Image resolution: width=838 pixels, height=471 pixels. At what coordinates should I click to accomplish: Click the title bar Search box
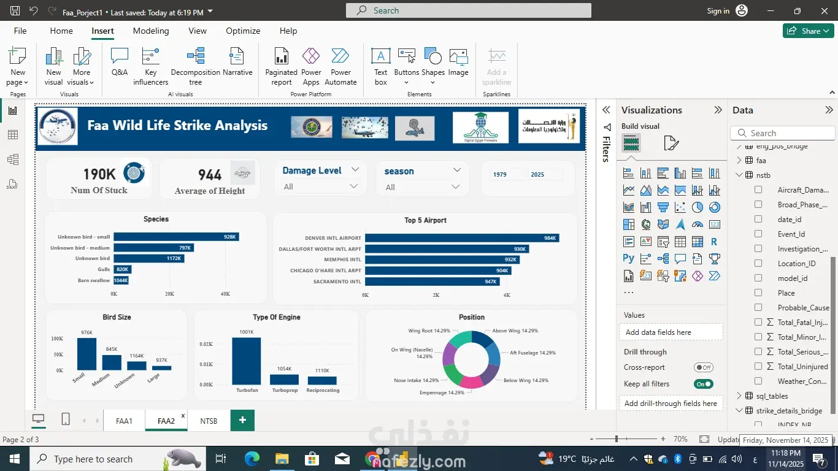tap(469, 10)
